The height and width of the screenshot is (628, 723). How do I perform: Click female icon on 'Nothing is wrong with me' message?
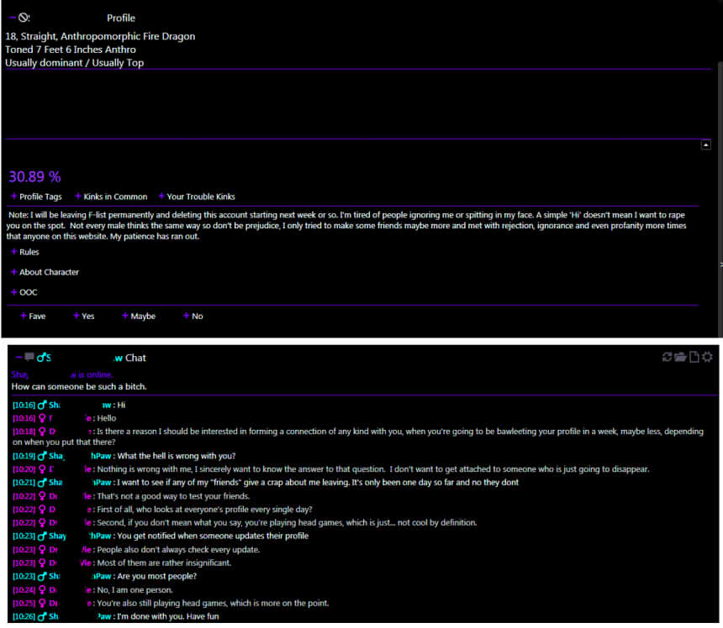pyautogui.click(x=42, y=469)
